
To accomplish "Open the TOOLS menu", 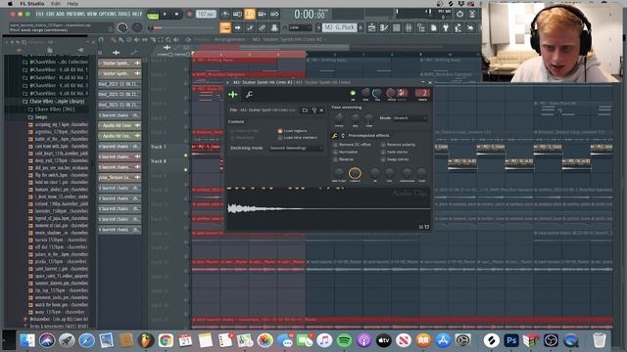I will [124, 14].
